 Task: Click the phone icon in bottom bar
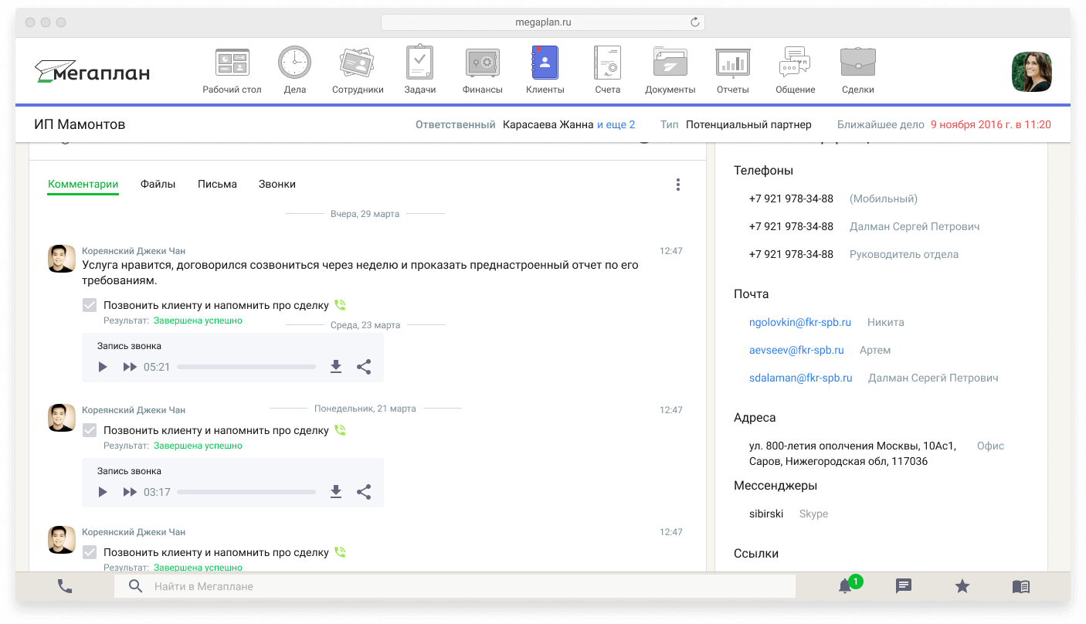coord(65,587)
